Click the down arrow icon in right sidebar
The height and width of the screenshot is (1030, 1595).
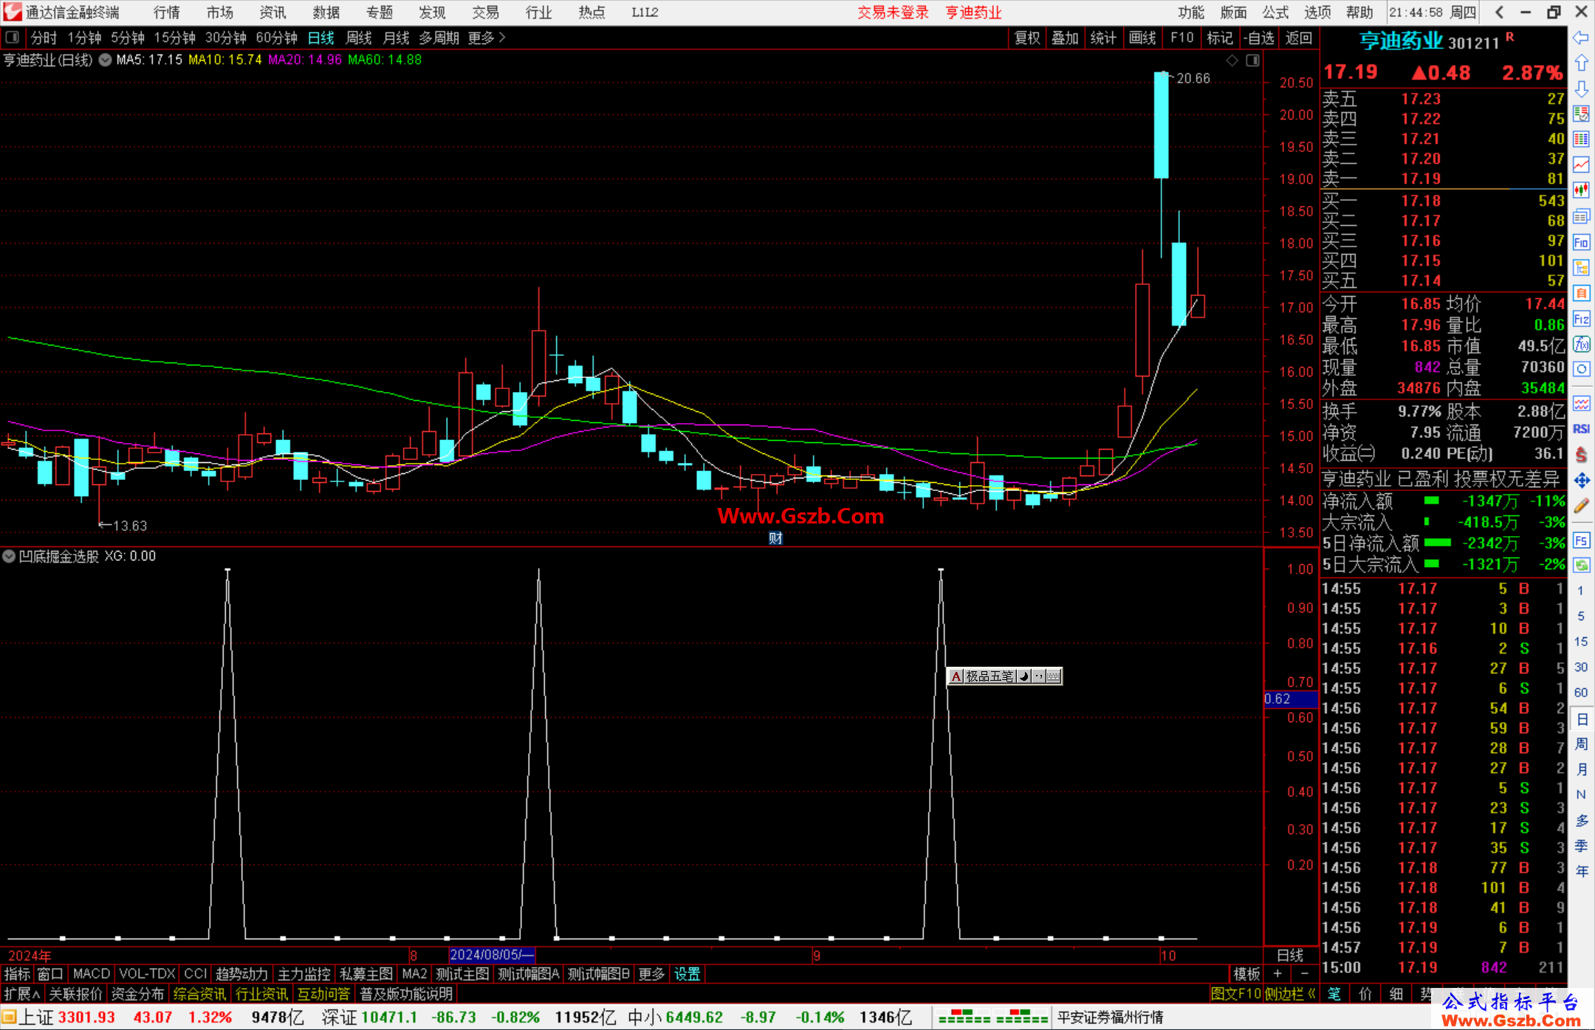click(1581, 89)
